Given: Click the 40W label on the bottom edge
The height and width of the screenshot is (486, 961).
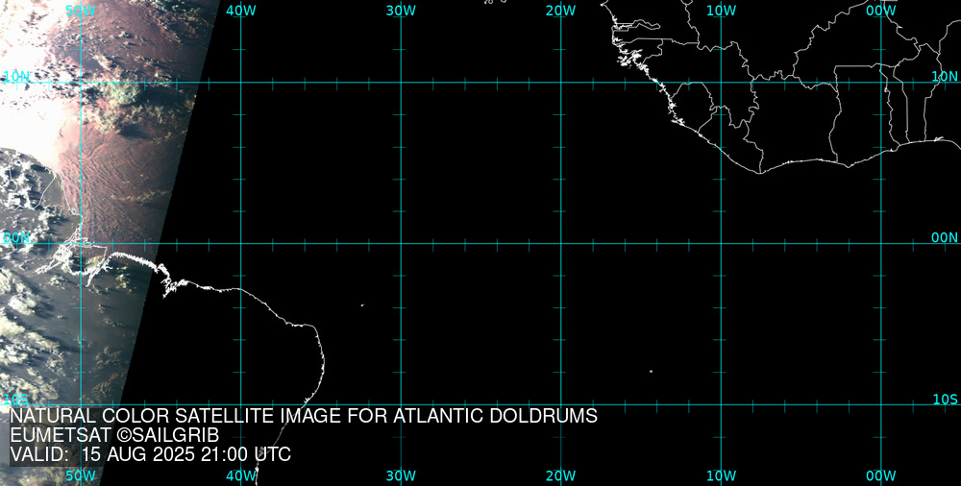Looking at the screenshot, I should tap(241, 475).
